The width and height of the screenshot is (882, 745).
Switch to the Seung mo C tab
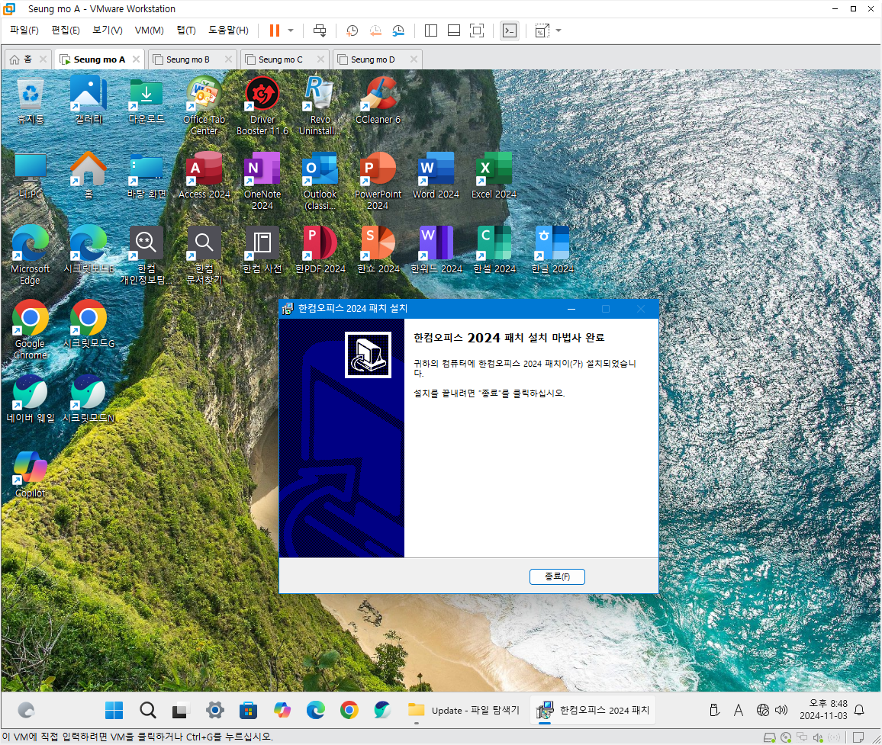click(280, 59)
